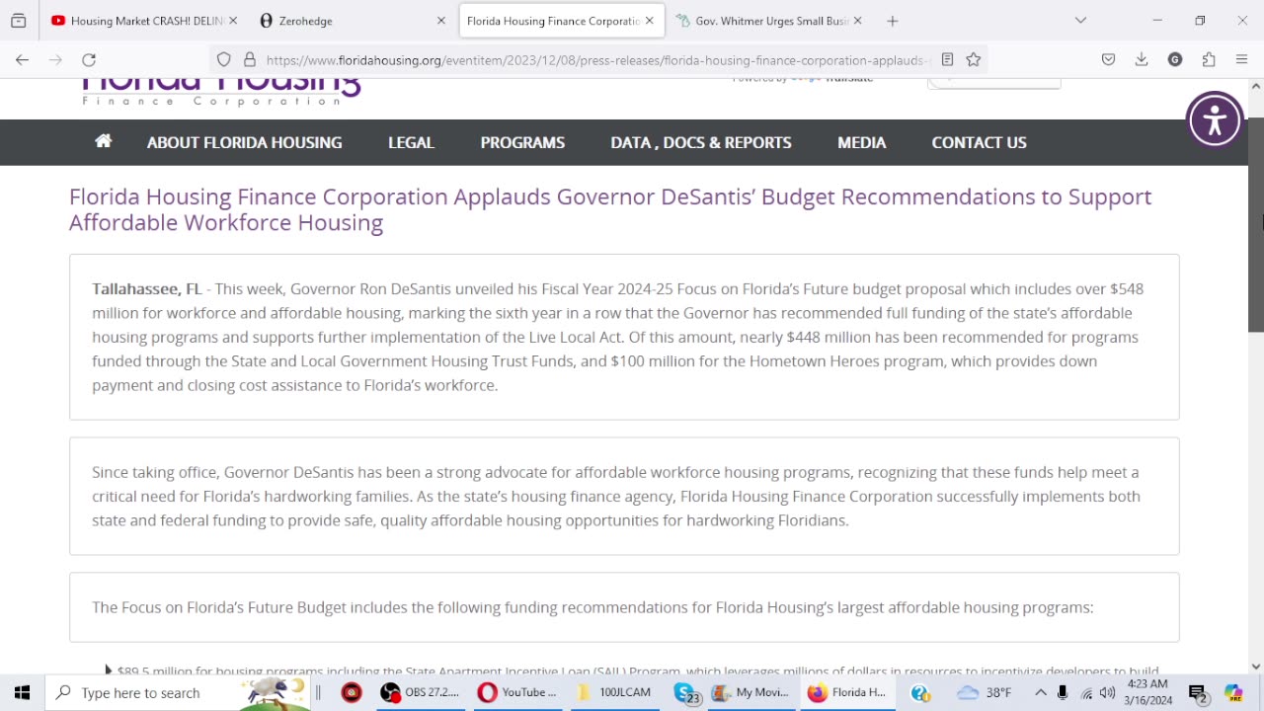Click the tracking protection shield icon

click(x=224, y=59)
